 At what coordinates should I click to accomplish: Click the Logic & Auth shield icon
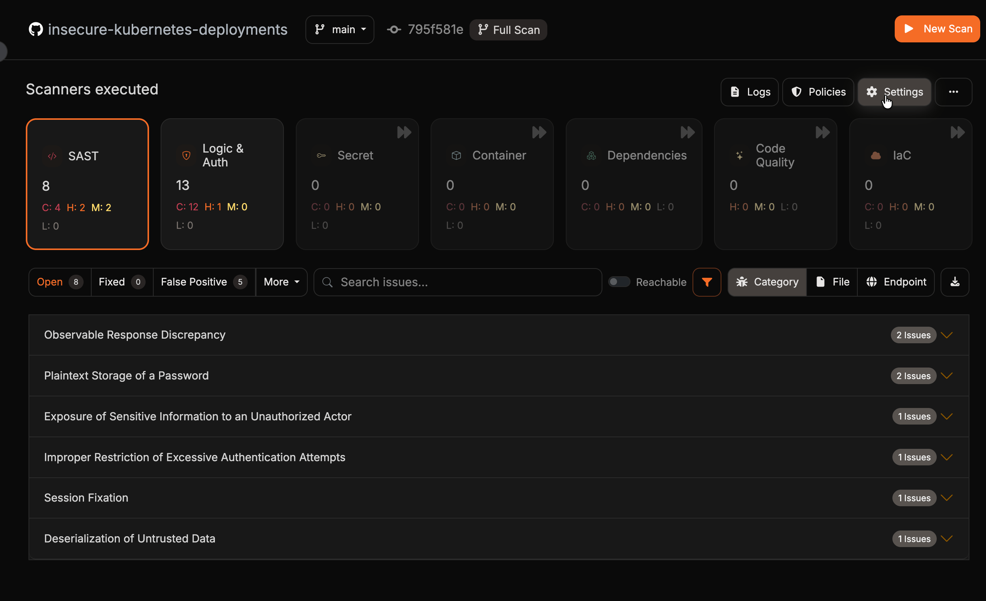point(186,155)
